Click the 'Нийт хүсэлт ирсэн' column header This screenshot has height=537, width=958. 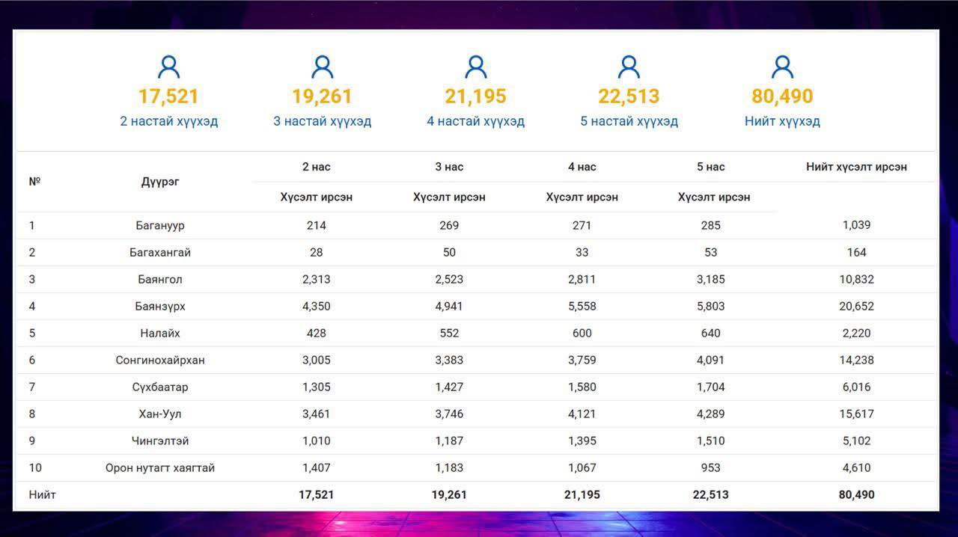[856, 167]
